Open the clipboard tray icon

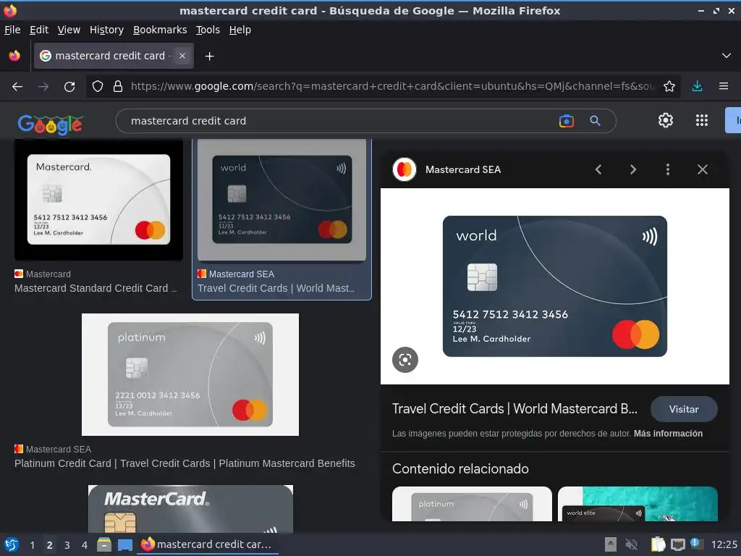(658, 544)
